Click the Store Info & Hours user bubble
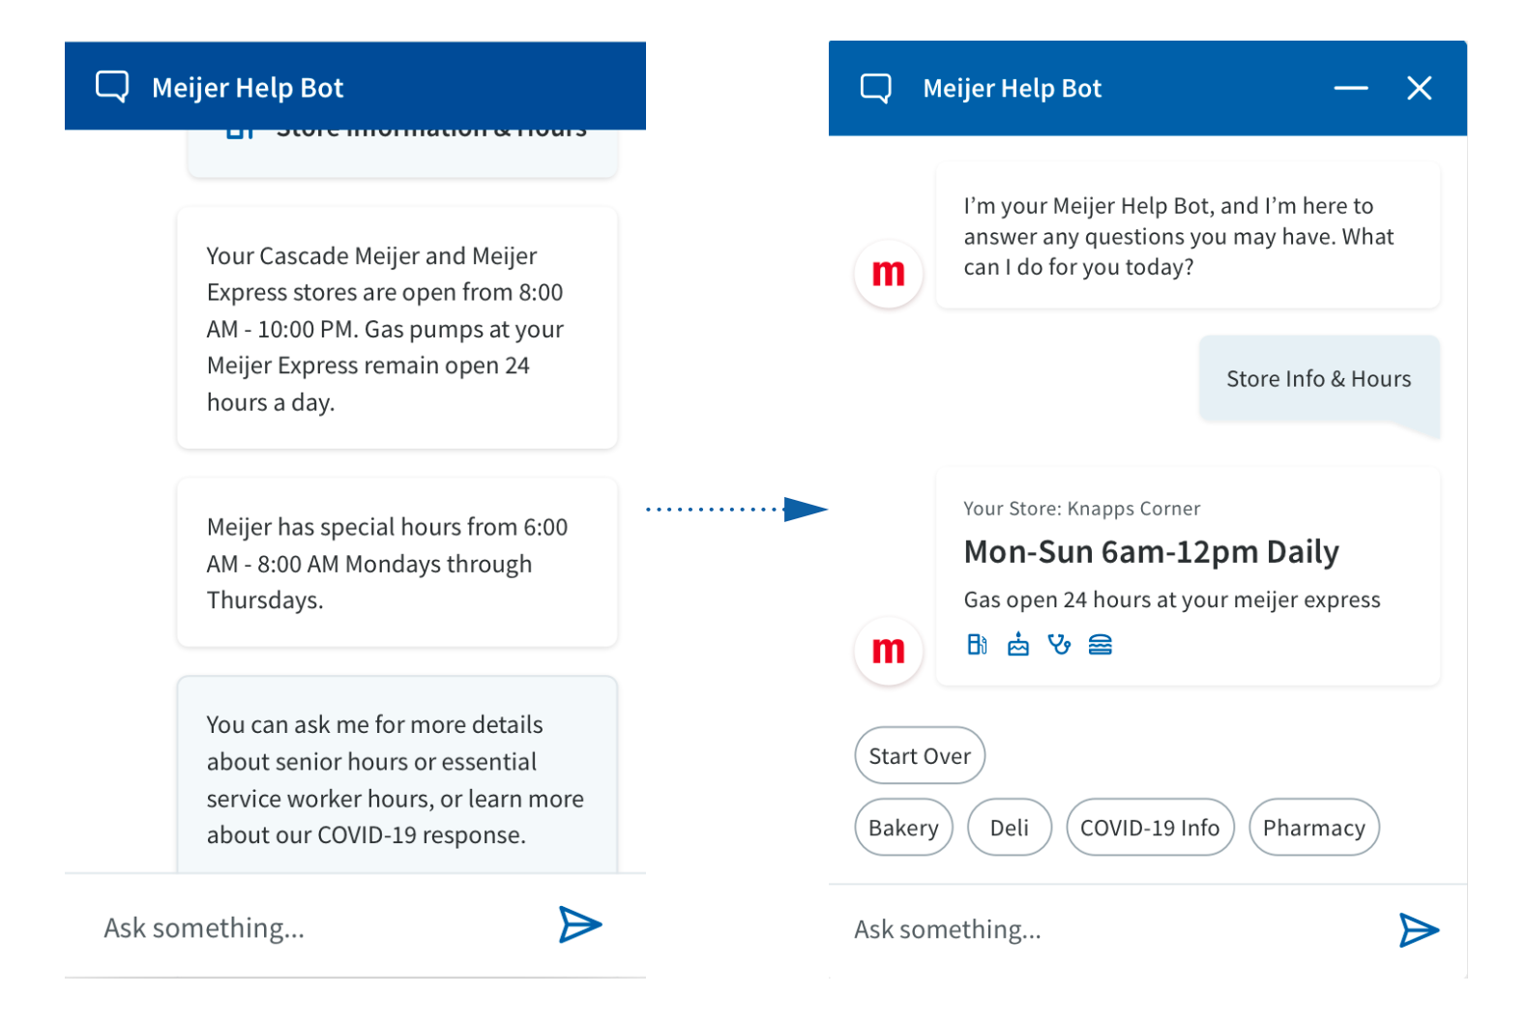 click(x=1319, y=380)
